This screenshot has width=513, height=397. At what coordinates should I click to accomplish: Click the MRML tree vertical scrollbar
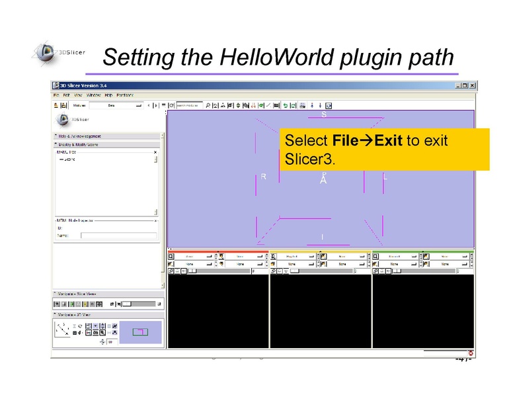[156, 185]
